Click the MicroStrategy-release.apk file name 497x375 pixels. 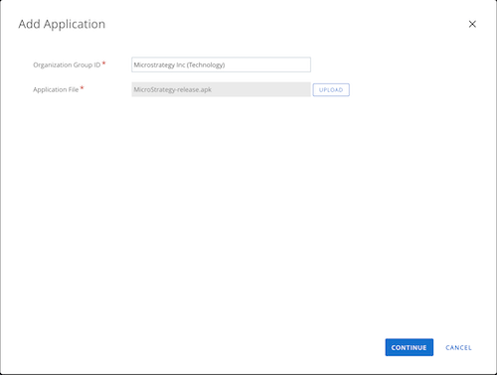(x=173, y=89)
